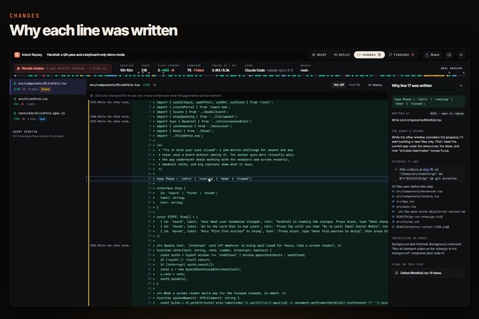479x319 pixels.
Task: Select code line 17 'type Phase'
Action: pos(237,179)
